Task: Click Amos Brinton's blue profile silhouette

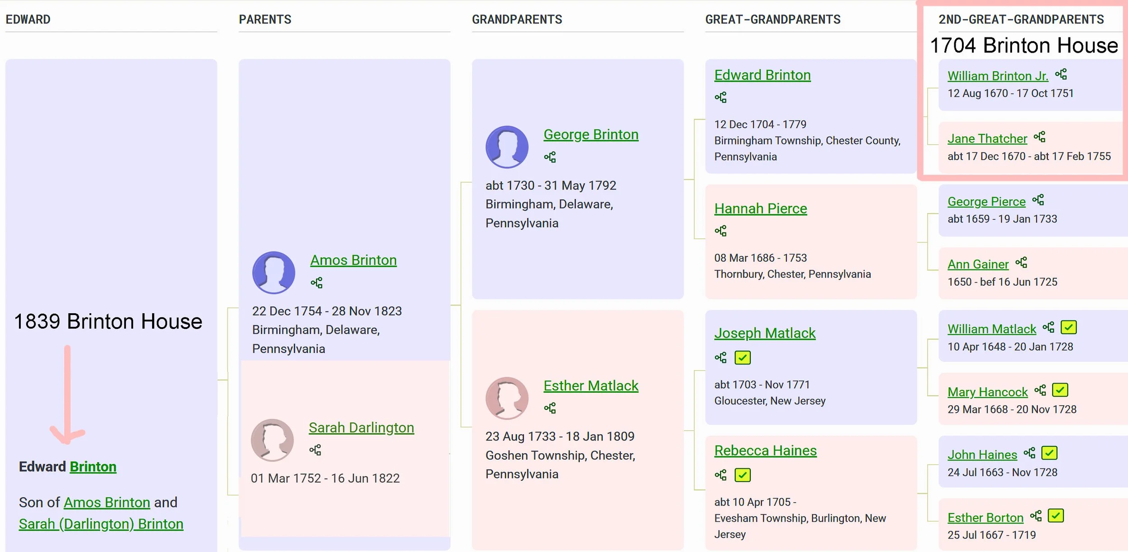Action: [273, 273]
